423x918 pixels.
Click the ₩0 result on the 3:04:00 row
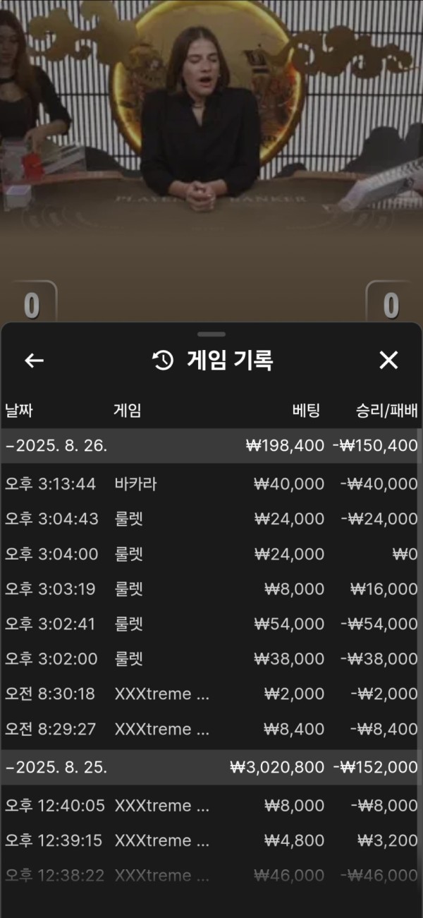click(x=405, y=555)
